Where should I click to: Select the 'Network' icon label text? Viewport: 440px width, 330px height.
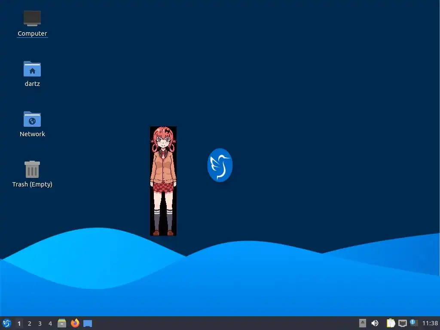coord(32,134)
